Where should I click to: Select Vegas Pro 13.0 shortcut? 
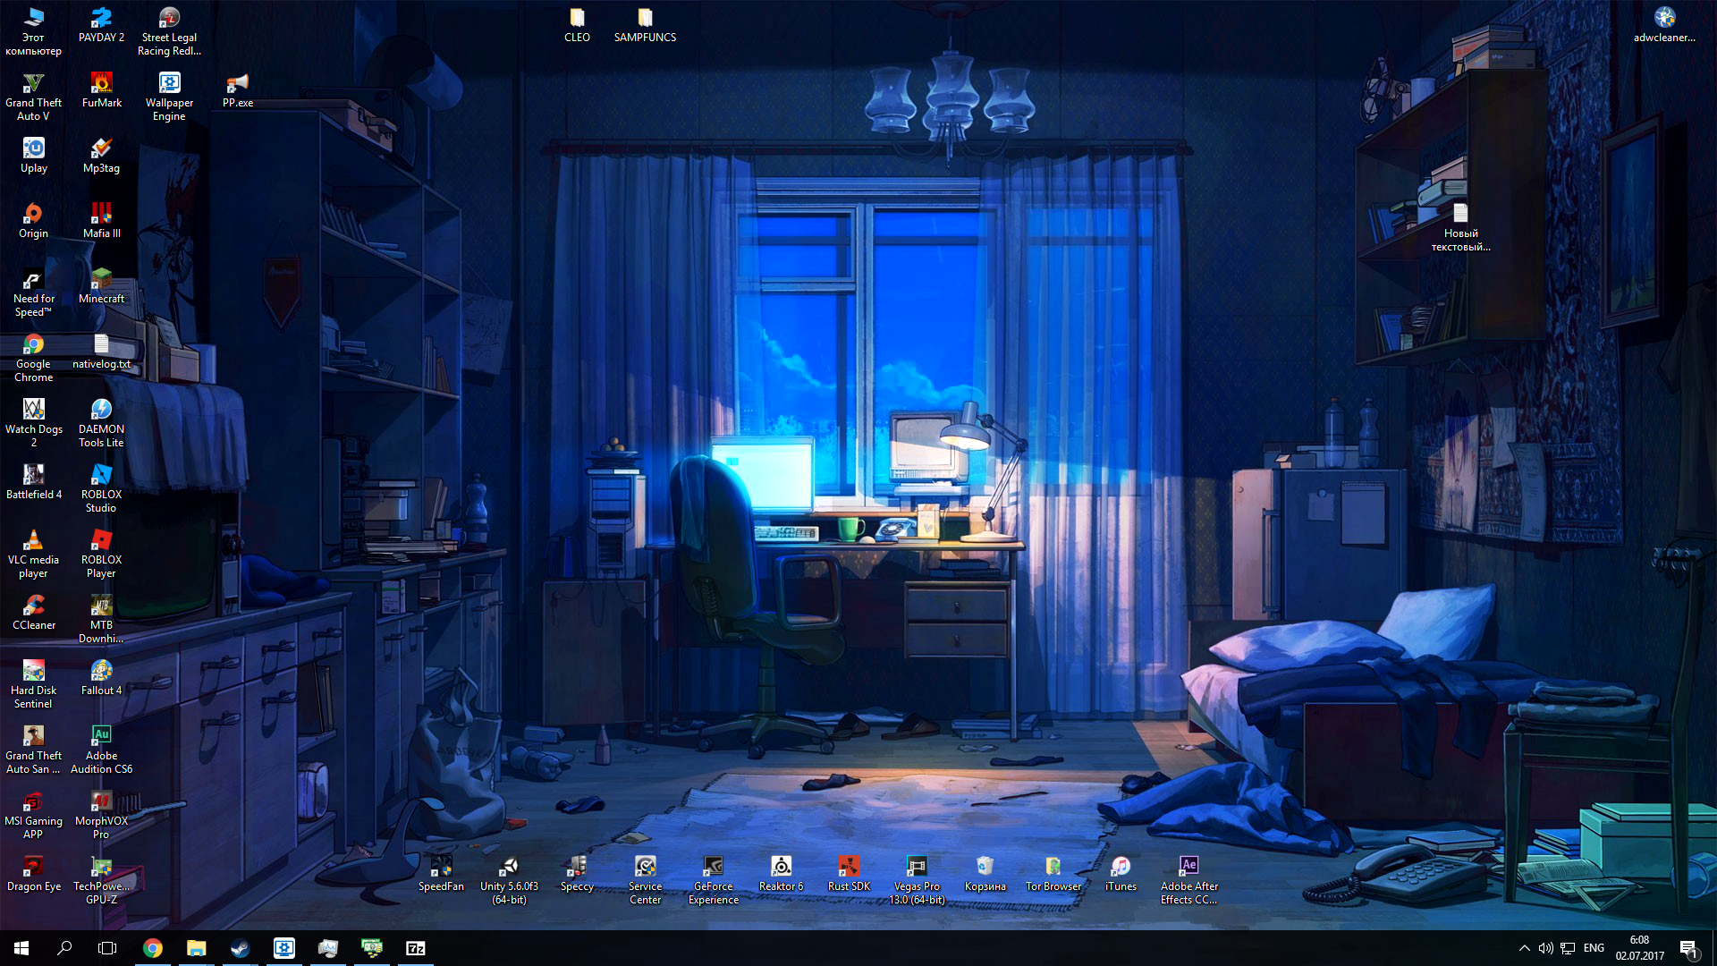[x=917, y=880]
